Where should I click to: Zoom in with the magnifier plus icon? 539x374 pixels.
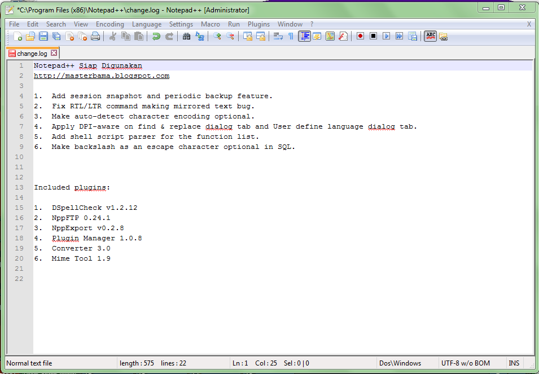click(217, 36)
